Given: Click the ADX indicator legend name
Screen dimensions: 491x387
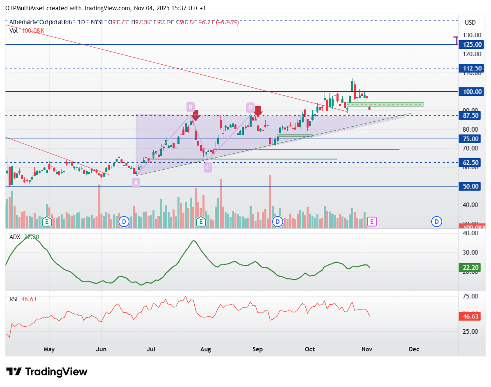Looking at the screenshot, I should pyautogui.click(x=15, y=237).
